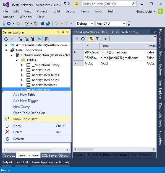Click the Visual Studio logo icon
Viewport: 165px width, 173px height.
click(x=6, y=5)
